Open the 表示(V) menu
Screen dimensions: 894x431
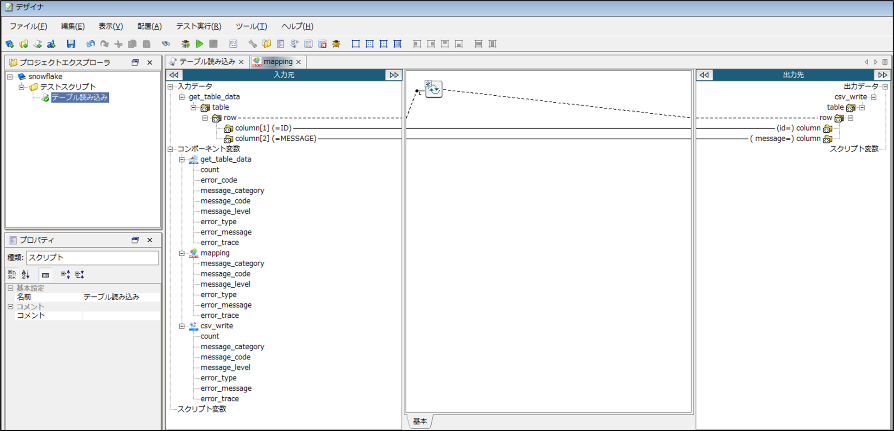coord(111,26)
